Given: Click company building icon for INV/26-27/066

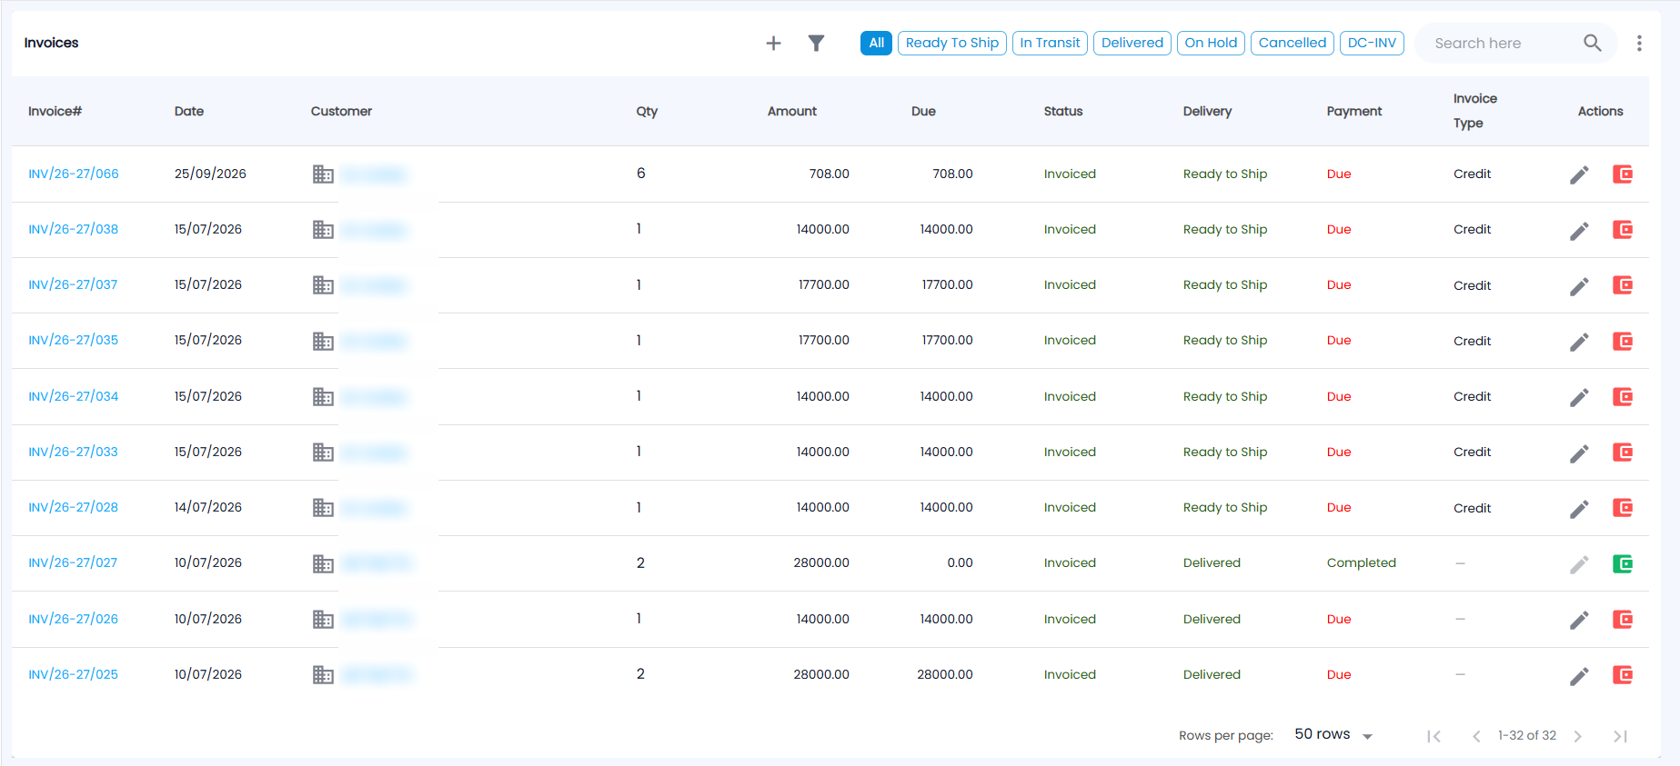Looking at the screenshot, I should tap(323, 174).
